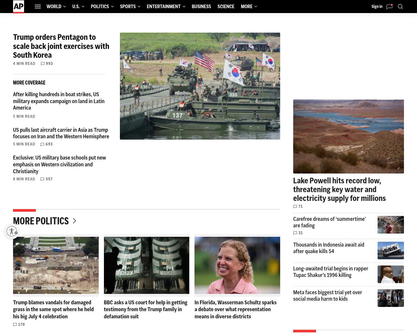This screenshot has height=334, width=417.
Task: Read Indonesia quake aid story
Action: tap(329, 248)
